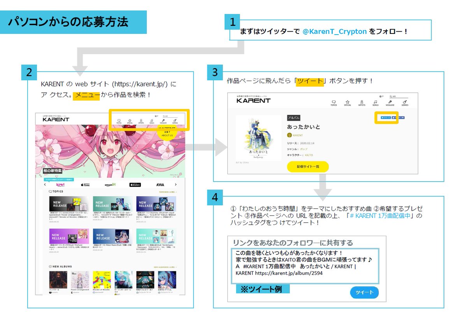This screenshot has width=467, height=330.
Task: Open the purple NEW RELEASE topic card
Action: (x=69, y=236)
